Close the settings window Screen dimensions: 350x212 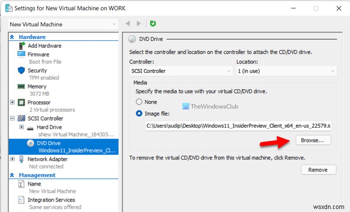point(339,8)
